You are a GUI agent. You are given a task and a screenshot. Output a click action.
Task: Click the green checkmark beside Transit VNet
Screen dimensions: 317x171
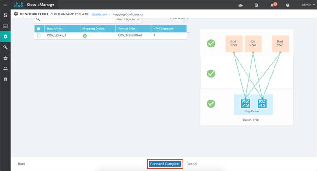click(x=211, y=104)
